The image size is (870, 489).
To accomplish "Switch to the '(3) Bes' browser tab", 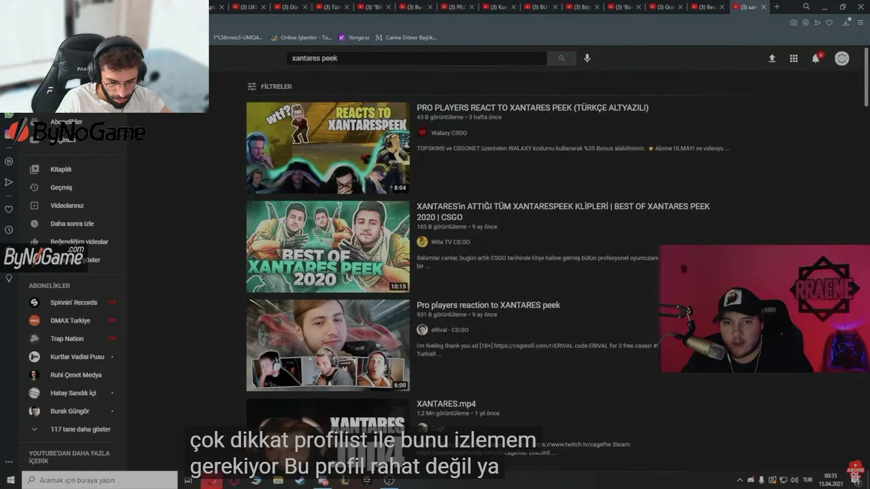I will pyautogui.click(x=708, y=7).
